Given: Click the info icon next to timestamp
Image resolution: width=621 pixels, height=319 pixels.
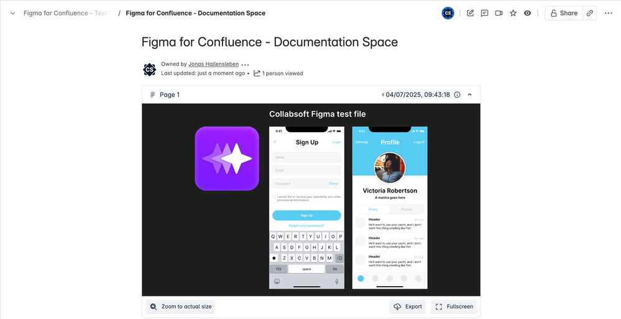Looking at the screenshot, I should pyautogui.click(x=457, y=95).
